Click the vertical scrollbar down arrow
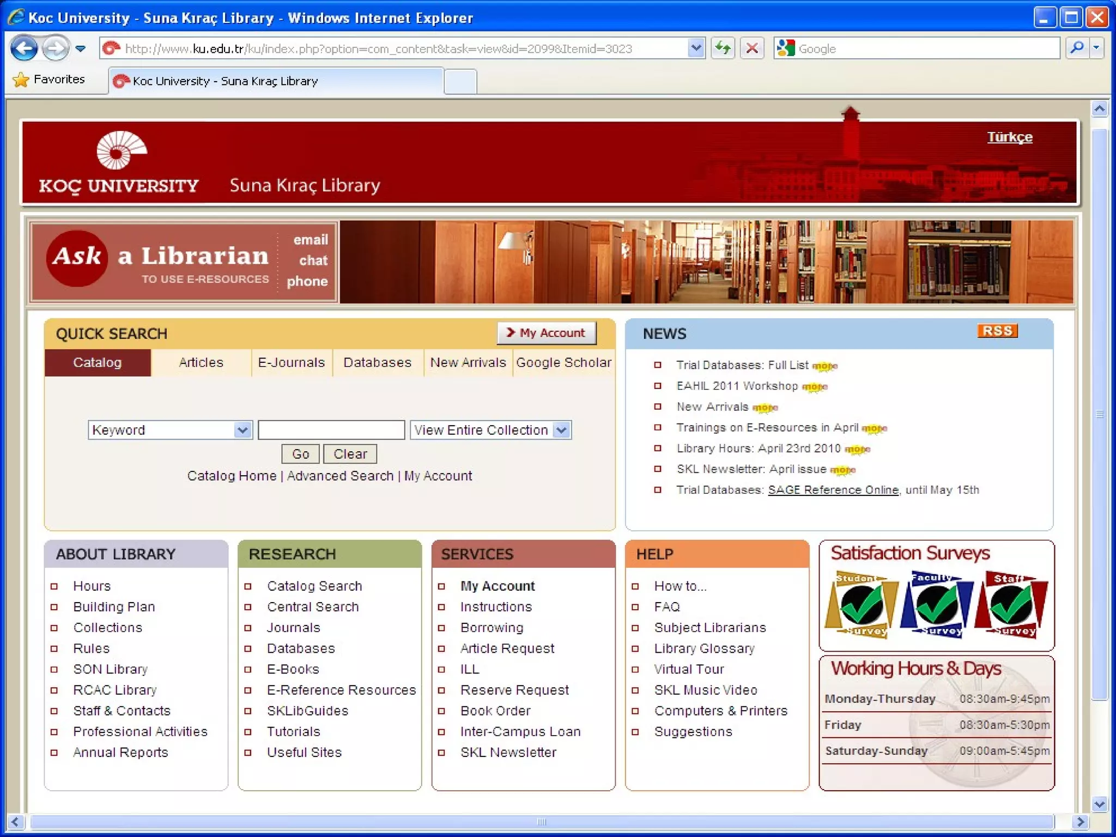 pos(1100,804)
